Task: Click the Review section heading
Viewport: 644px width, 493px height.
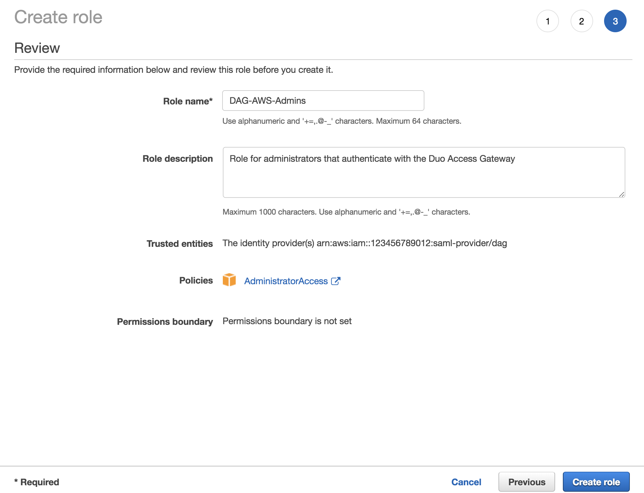Action: tap(37, 48)
